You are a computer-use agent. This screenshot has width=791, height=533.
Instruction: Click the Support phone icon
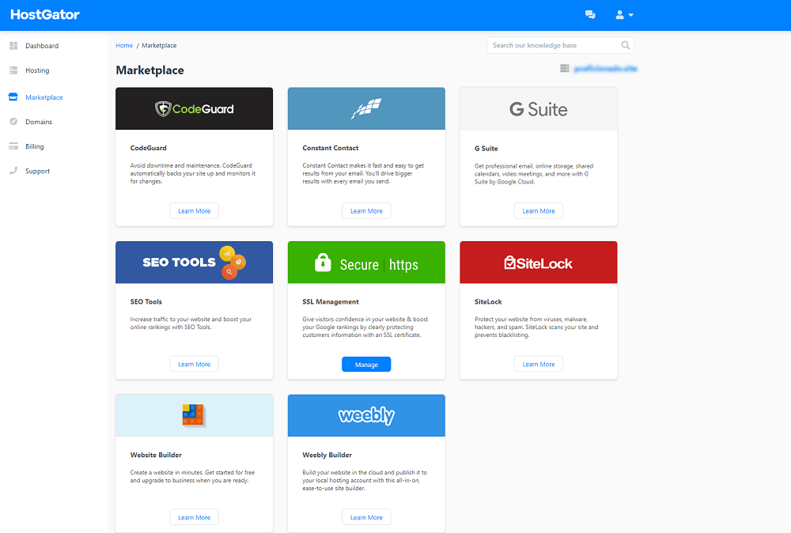pyautogui.click(x=13, y=171)
